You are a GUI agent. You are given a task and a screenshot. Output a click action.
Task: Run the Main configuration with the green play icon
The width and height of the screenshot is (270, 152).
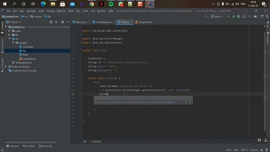click(229, 16)
